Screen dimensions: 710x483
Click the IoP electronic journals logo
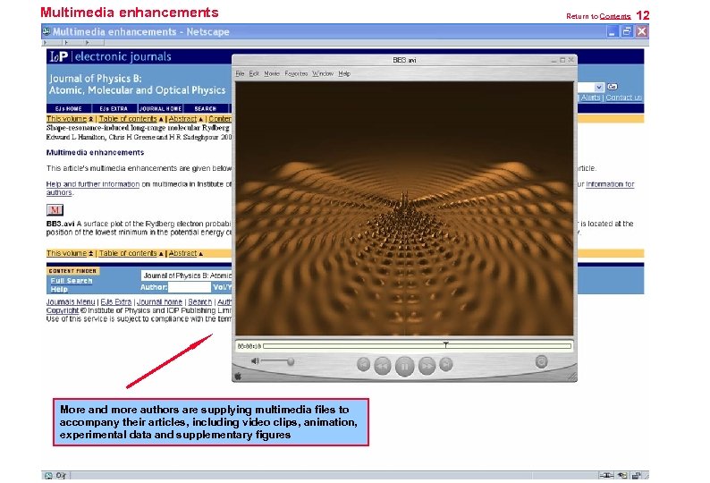111,56
